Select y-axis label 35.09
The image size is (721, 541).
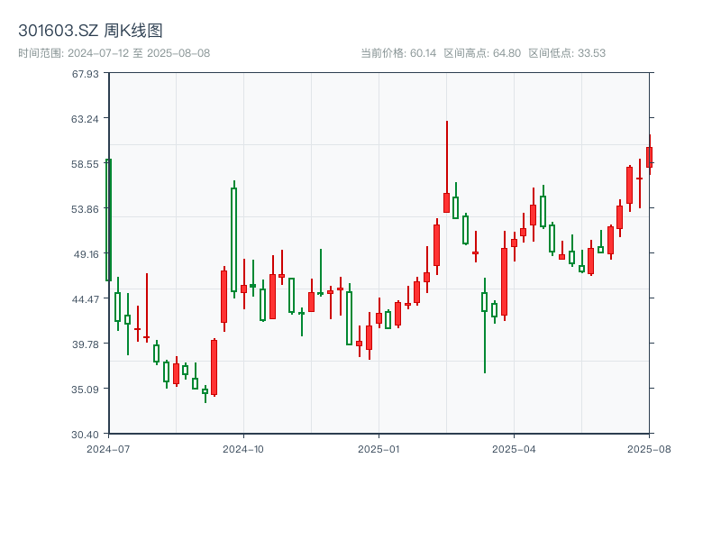pyautogui.click(x=85, y=390)
